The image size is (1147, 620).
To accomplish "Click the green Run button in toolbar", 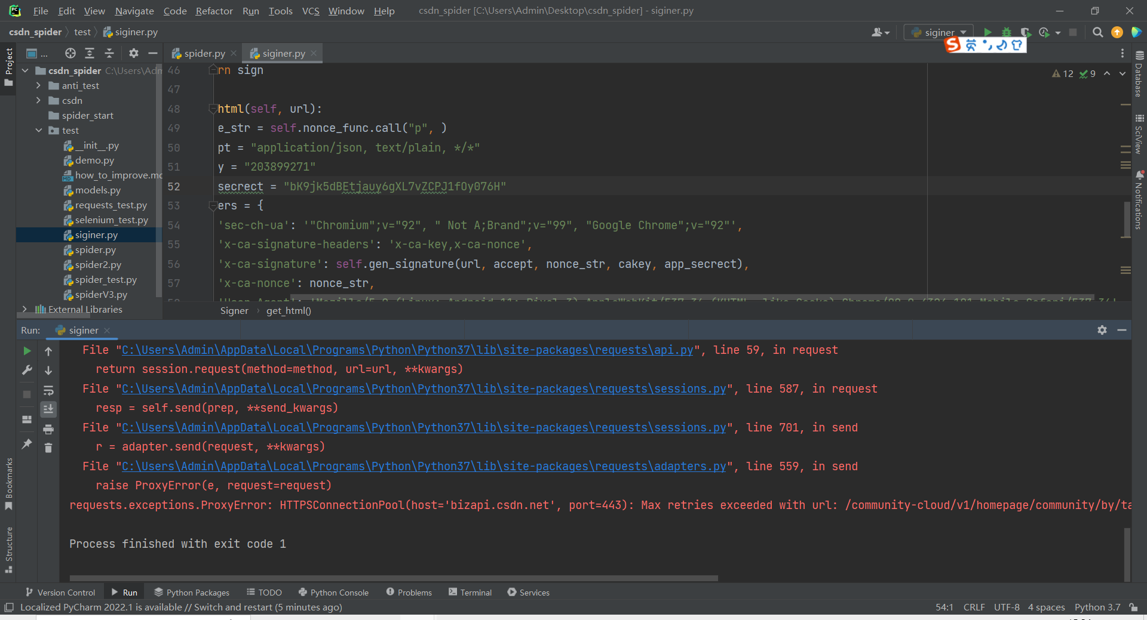I will click(987, 32).
